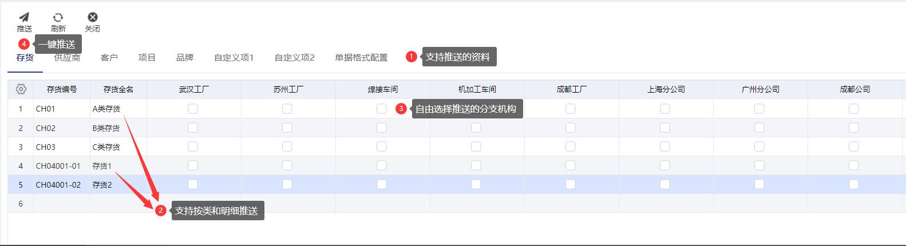Click the 关闭 close icon
Image resolution: width=906 pixels, height=246 pixels.
[92, 17]
